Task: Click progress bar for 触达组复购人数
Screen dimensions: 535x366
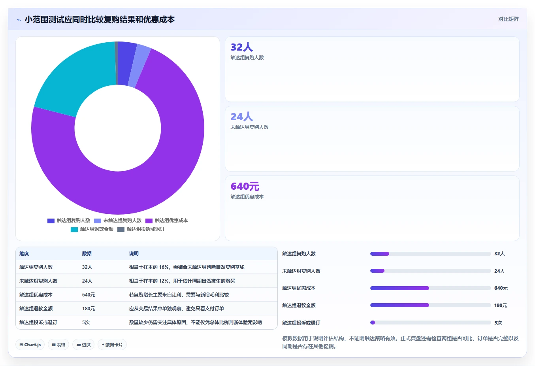Action: pos(430,254)
